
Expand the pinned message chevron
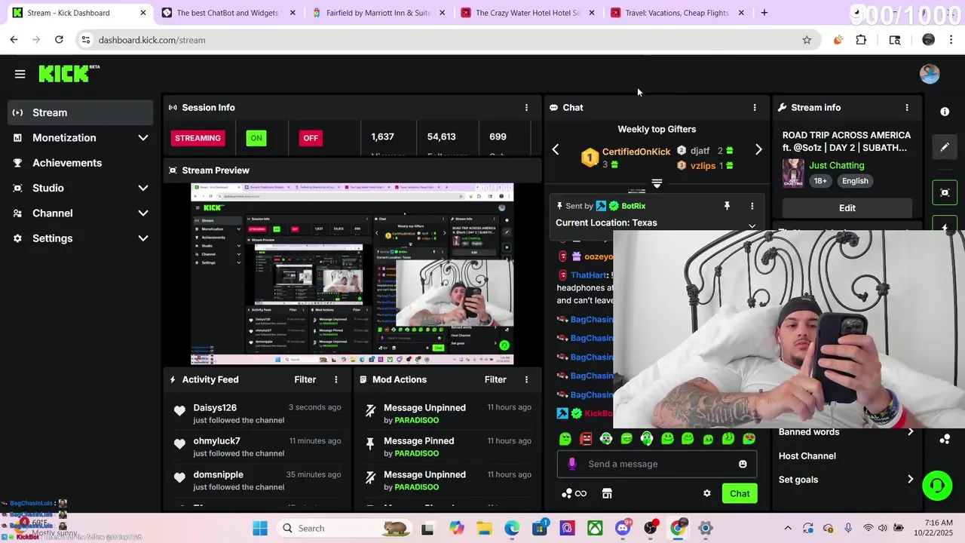point(752,225)
